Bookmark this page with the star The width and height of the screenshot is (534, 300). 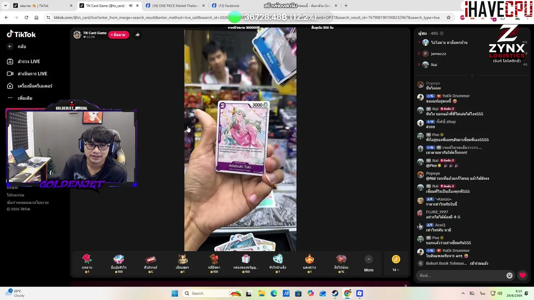(448, 17)
